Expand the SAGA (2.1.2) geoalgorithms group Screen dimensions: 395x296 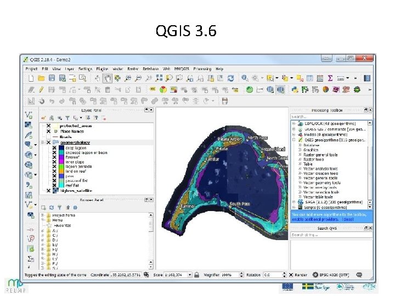tap(294, 202)
